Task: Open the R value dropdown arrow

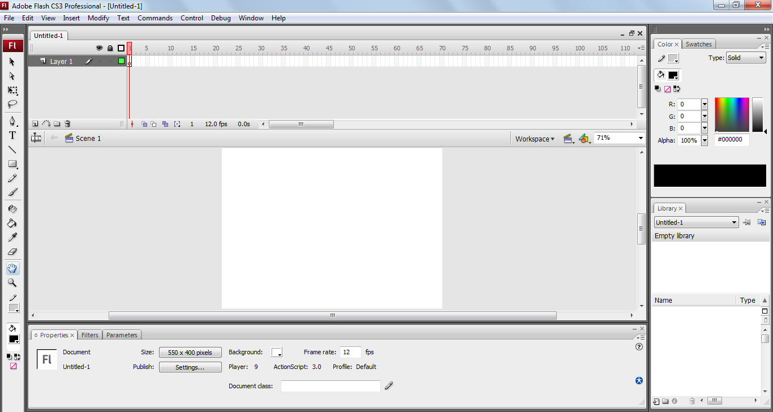Action: [x=705, y=104]
